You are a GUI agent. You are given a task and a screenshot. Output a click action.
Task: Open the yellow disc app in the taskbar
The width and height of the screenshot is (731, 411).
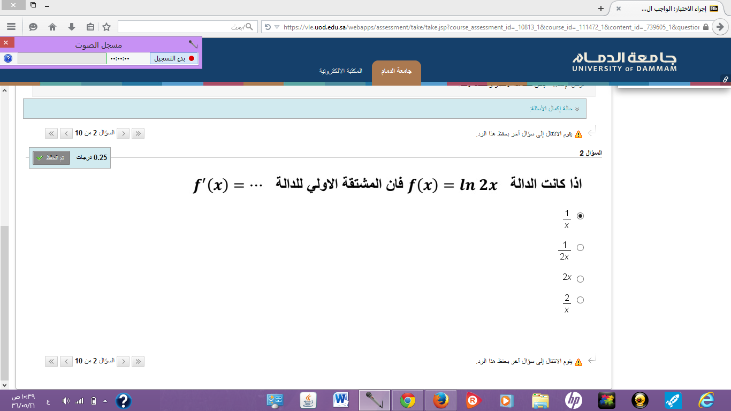click(639, 400)
